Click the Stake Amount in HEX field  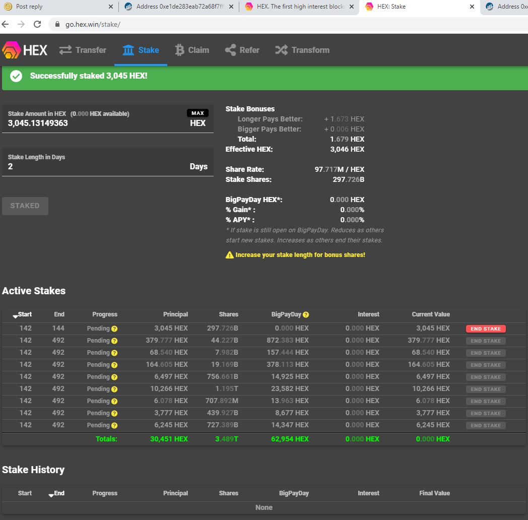[x=108, y=118]
